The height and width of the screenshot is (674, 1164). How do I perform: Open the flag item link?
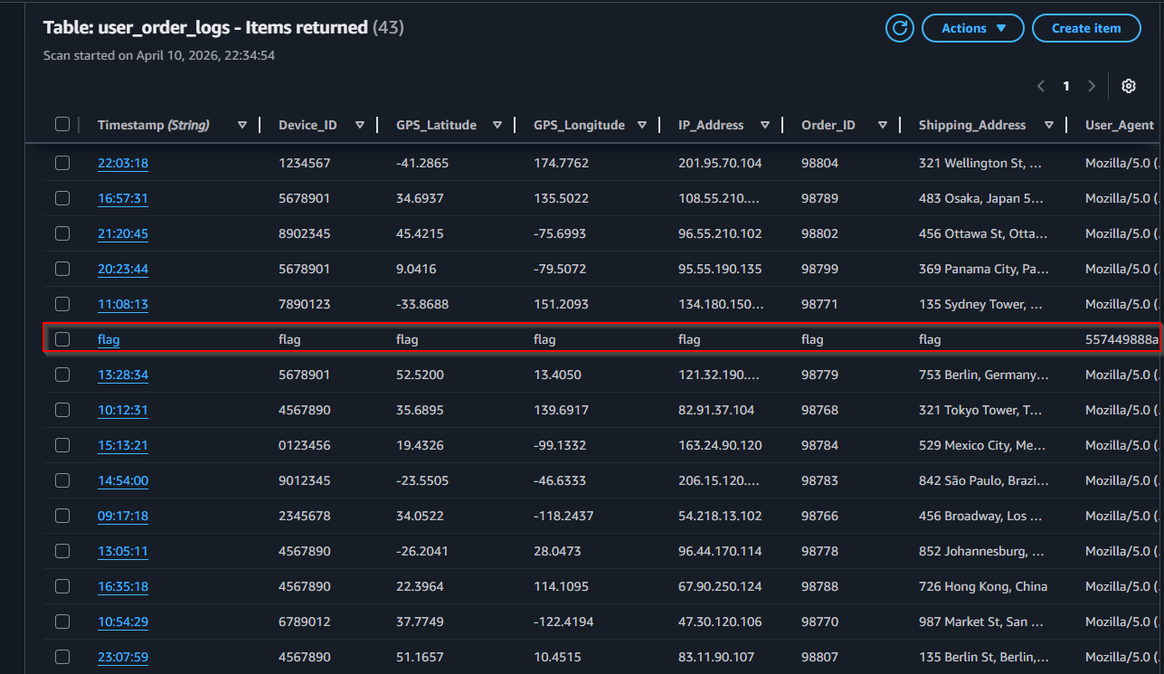(109, 339)
